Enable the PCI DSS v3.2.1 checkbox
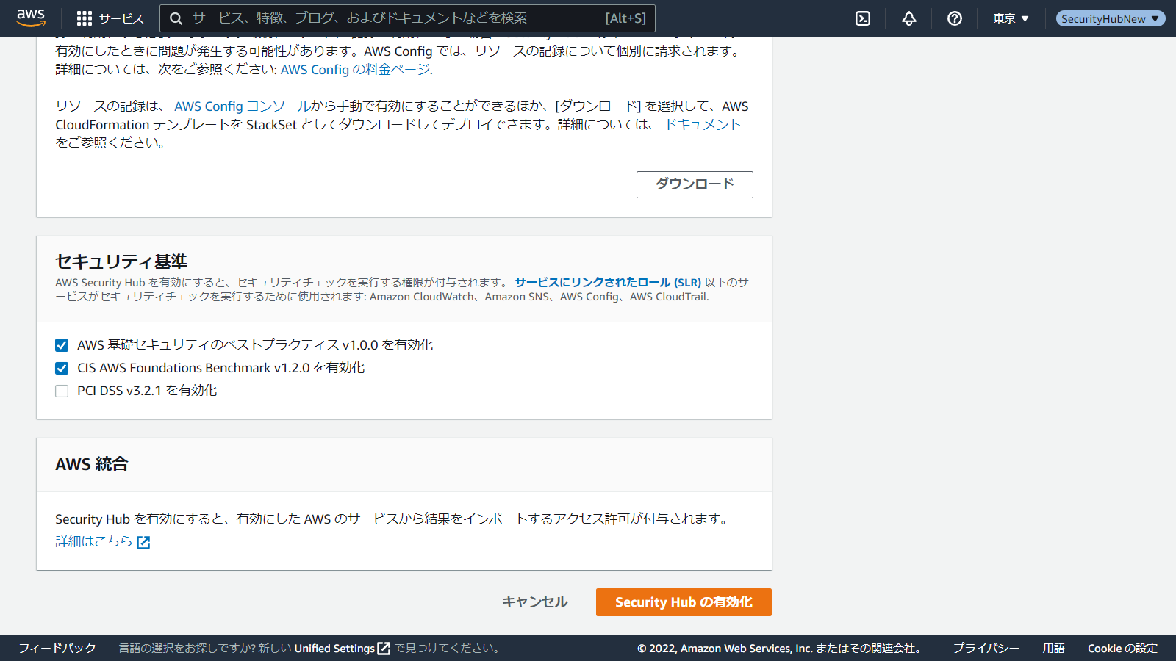 click(x=62, y=391)
